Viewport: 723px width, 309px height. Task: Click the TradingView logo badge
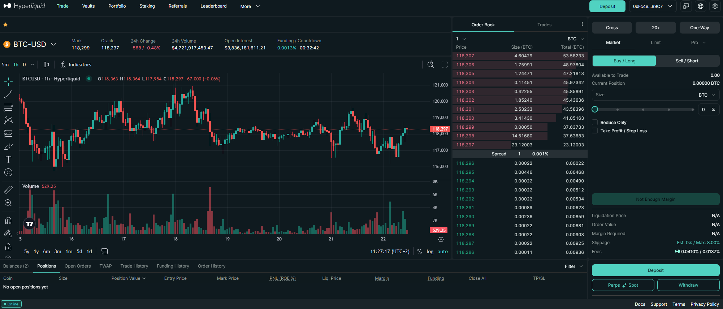29,224
